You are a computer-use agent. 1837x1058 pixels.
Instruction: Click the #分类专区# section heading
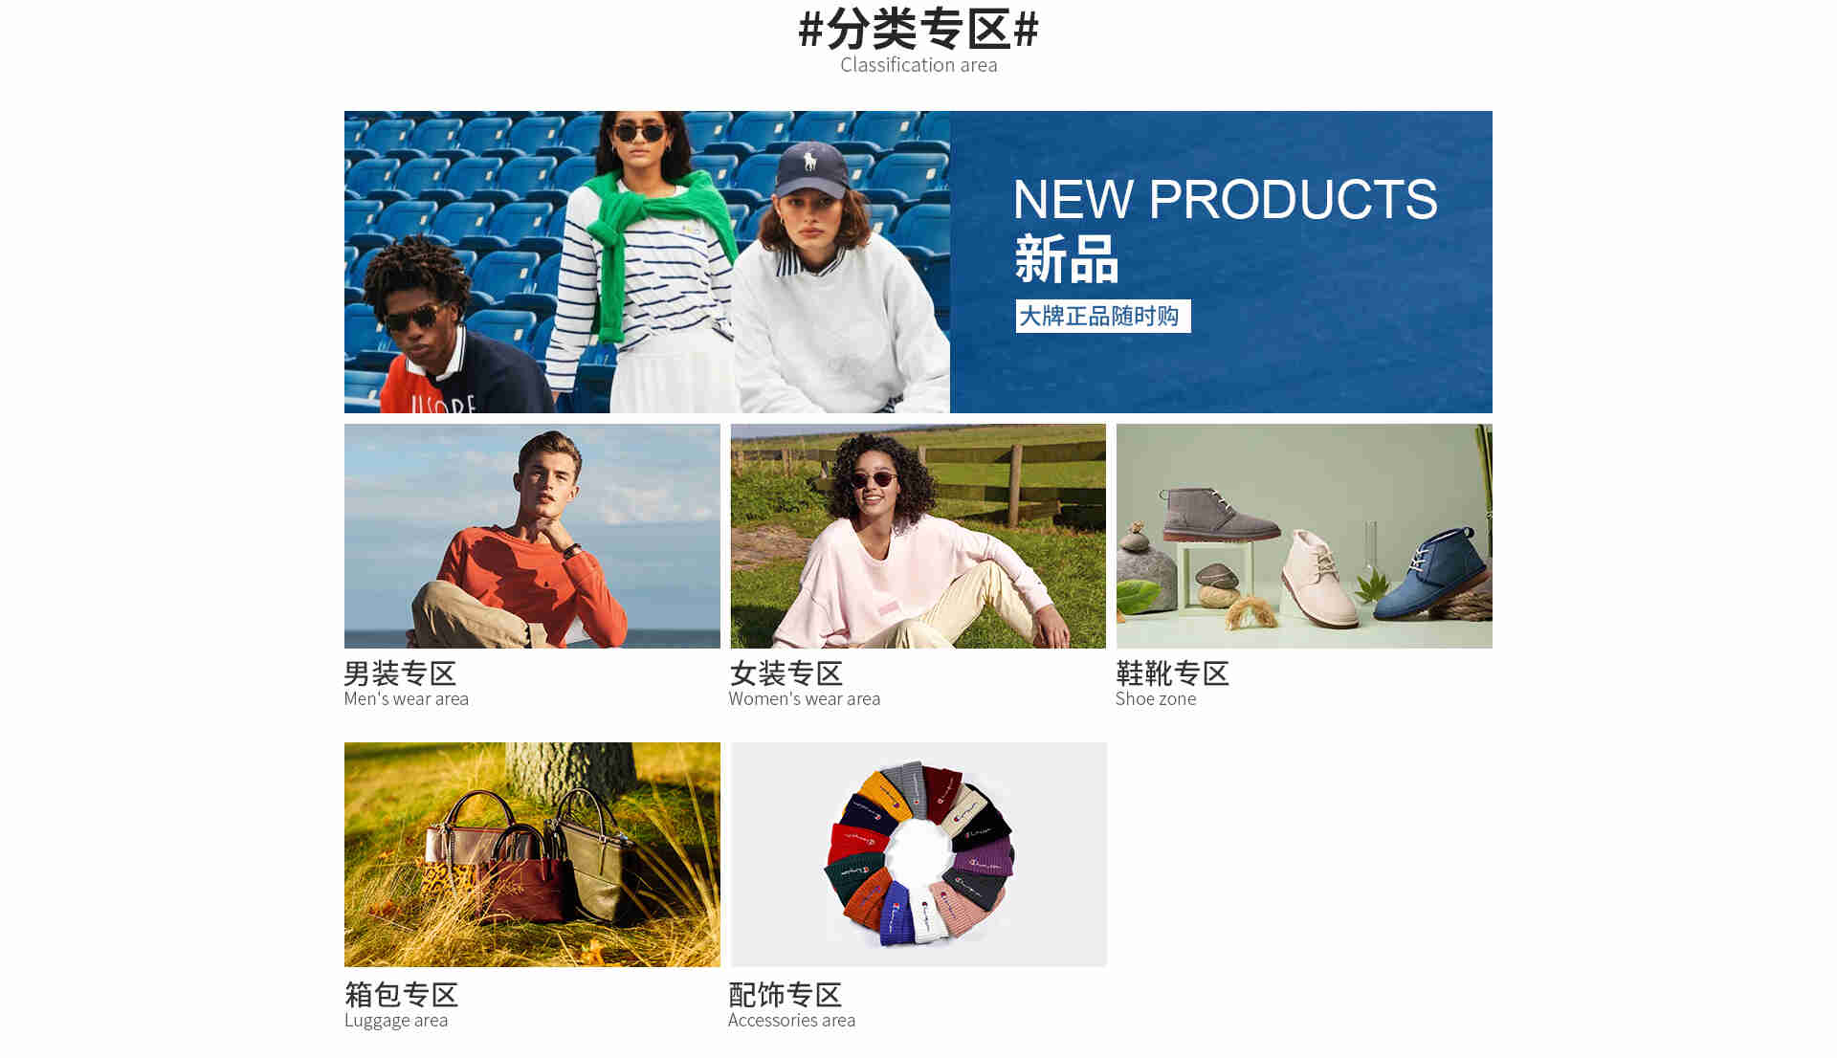pyautogui.click(x=918, y=29)
